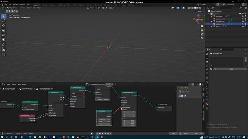The image size is (248, 139).
Task: Select the Measure tool
Action: (3, 49)
